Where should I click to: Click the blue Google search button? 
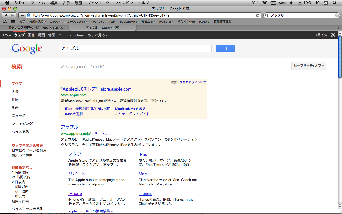[226, 48]
